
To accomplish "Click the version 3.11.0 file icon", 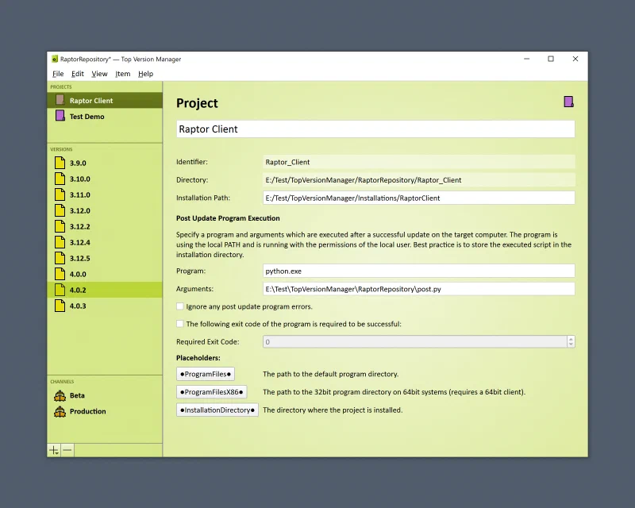I will click(x=60, y=194).
